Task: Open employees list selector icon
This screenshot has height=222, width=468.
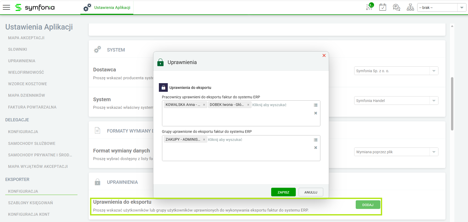Action: (316, 105)
